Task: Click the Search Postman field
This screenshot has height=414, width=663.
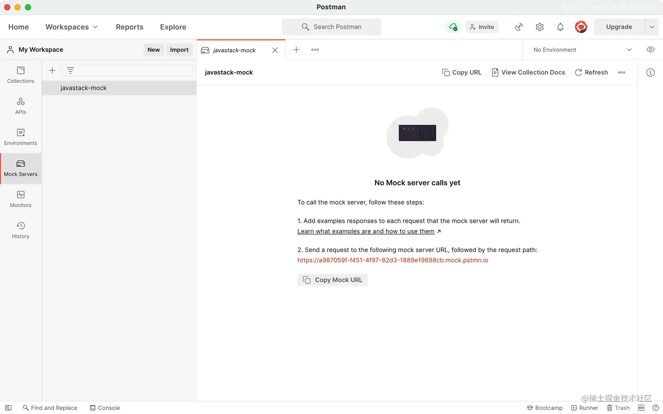Action: tap(331, 27)
